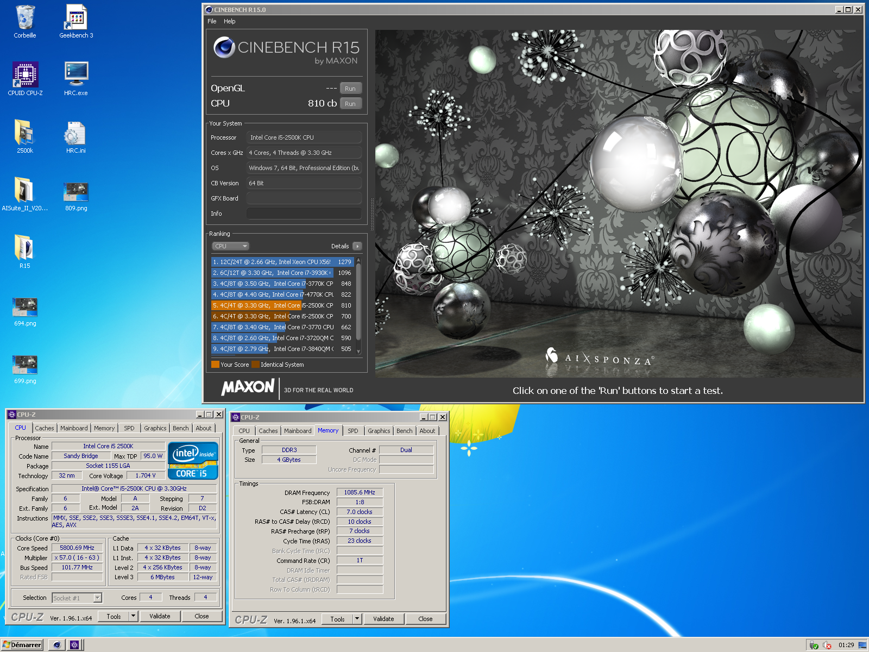Viewport: 869px width, 652px height.
Task: Click the right CPU-Z window title icon
Action: pos(236,417)
